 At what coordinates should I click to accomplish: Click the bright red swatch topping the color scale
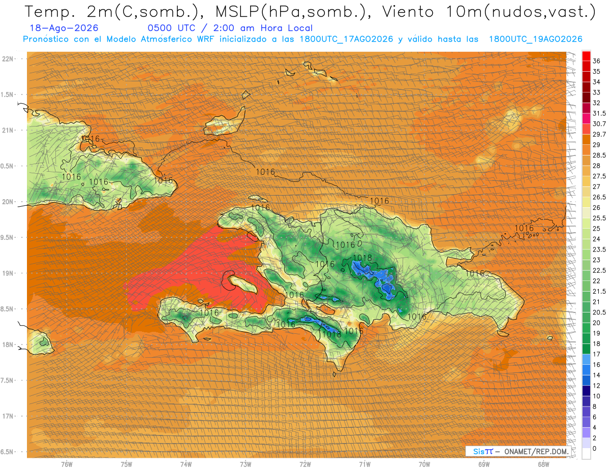(x=586, y=56)
